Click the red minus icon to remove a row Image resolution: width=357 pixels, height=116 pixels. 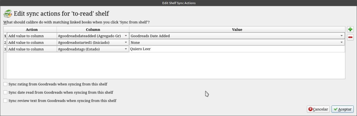click(350, 37)
